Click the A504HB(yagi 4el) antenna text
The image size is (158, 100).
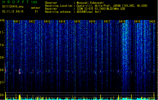point(89,12)
